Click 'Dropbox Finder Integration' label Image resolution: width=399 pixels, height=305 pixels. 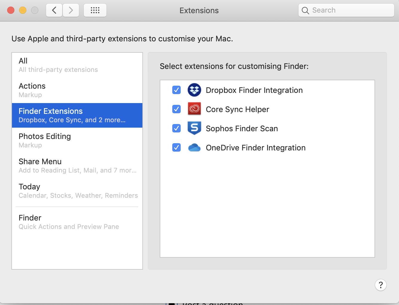(x=254, y=90)
